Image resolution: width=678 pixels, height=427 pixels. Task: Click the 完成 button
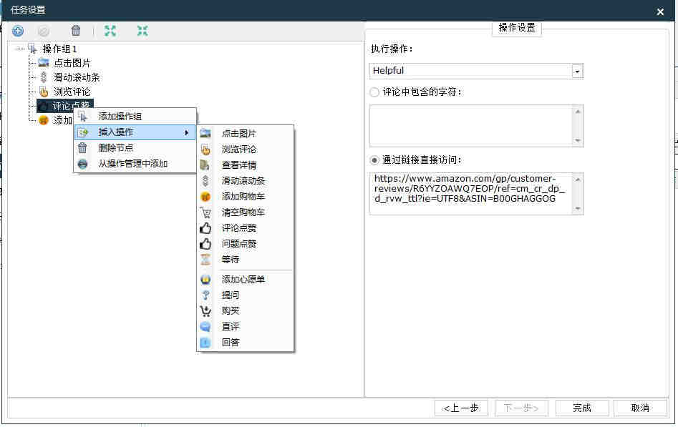pos(582,408)
